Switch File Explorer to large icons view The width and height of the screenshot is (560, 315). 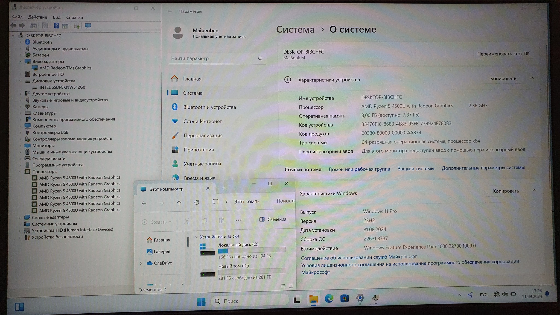pos(291,286)
